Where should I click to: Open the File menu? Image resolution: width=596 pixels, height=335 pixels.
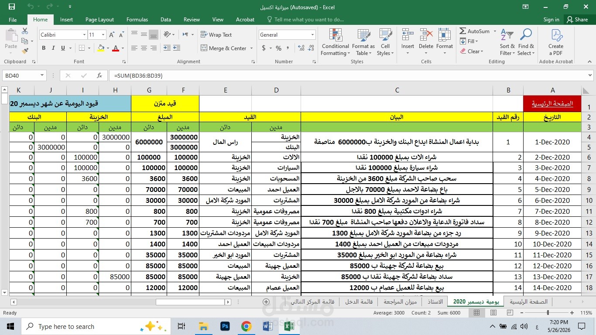point(13,20)
